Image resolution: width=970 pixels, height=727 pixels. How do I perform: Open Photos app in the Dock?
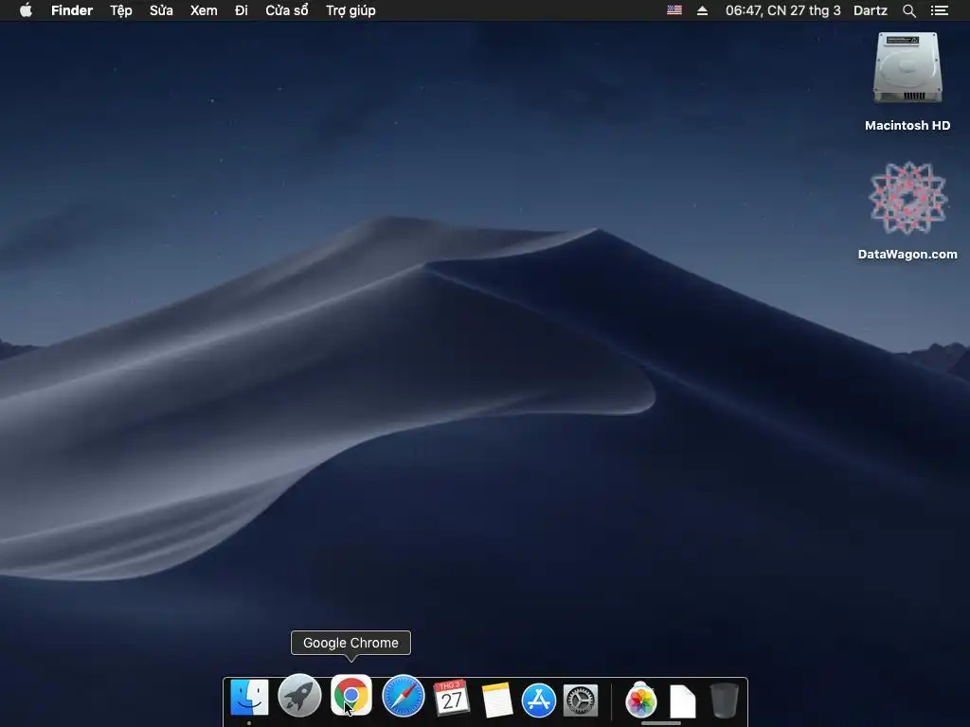tap(641, 700)
